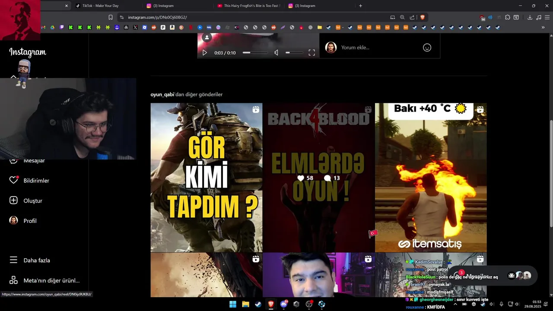Viewport: 553px width, 311px height.
Task: Open Bildirimler notifications
Action: click(x=30, y=181)
